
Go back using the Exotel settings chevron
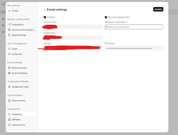pyautogui.click(x=44, y=10)
